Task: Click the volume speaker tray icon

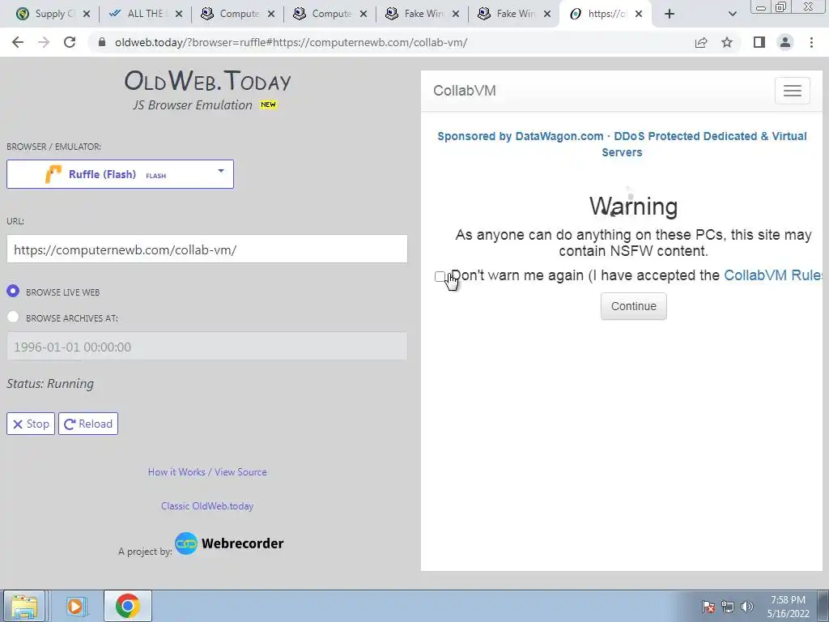Action: coord(747,607)
